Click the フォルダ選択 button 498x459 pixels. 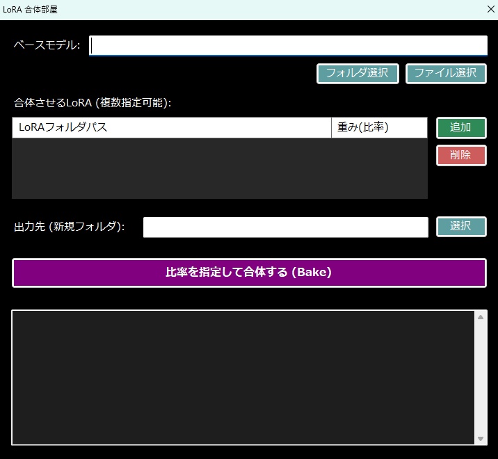pos(358,74)
